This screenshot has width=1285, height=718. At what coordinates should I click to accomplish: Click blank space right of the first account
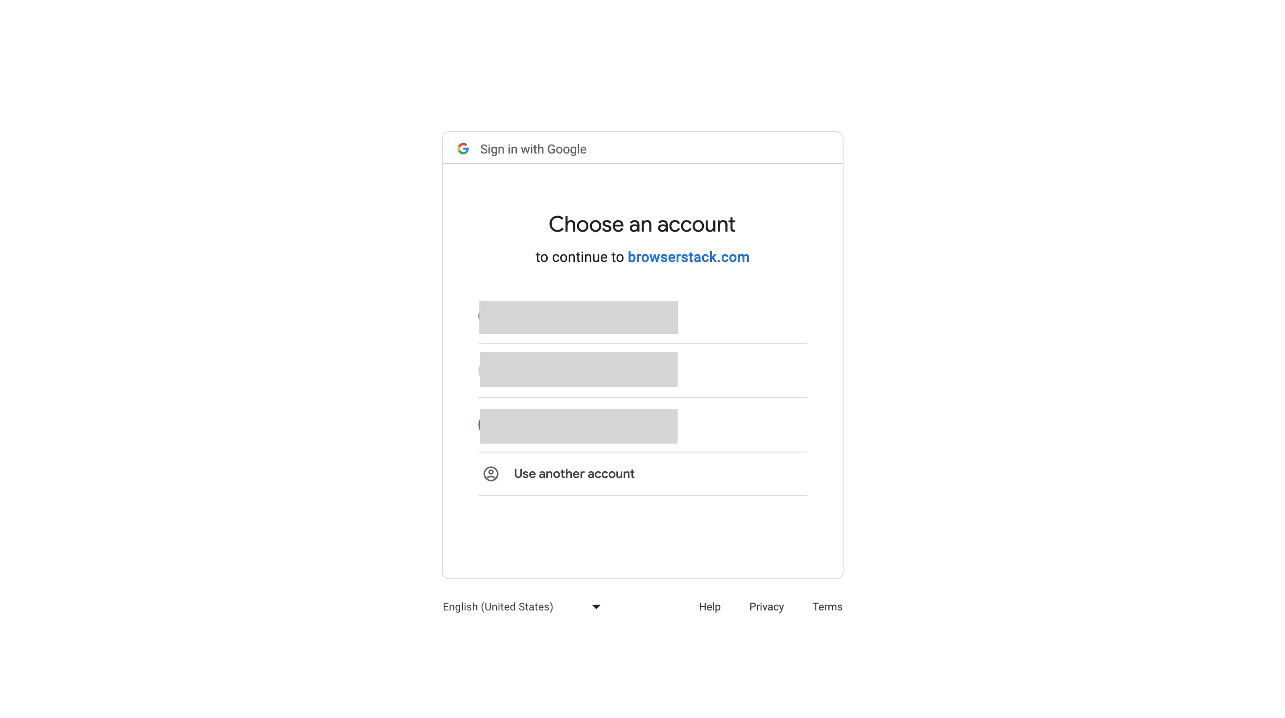(x=742, y=317)
